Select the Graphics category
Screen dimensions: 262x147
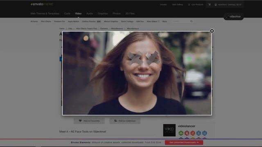tap(103, 13)
